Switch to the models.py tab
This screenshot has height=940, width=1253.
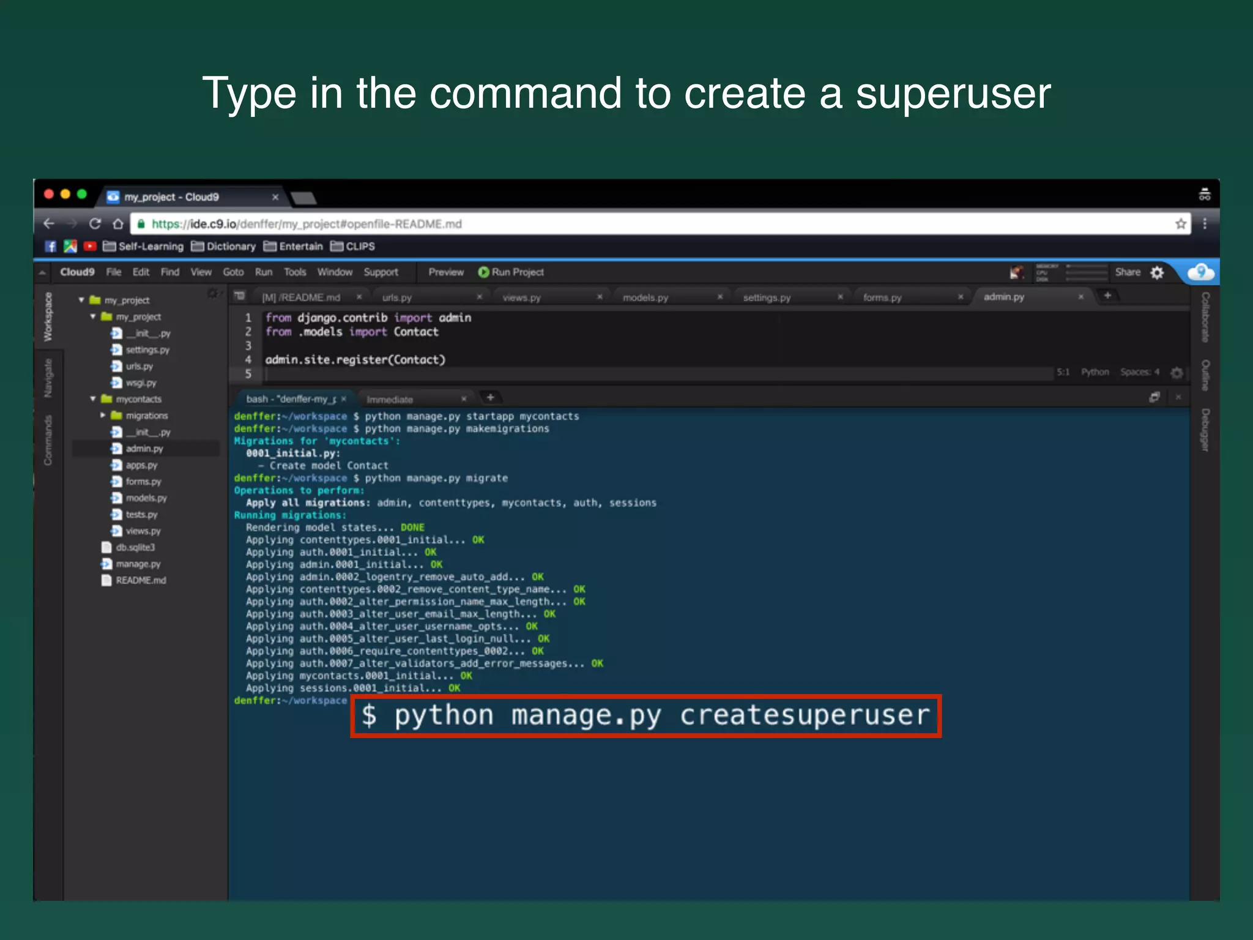pos(645,297)
